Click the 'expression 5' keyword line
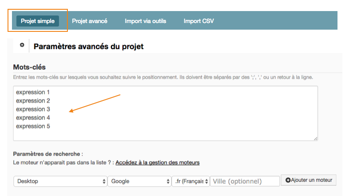Screen dimensions: 357x196 tap(33, 126)
